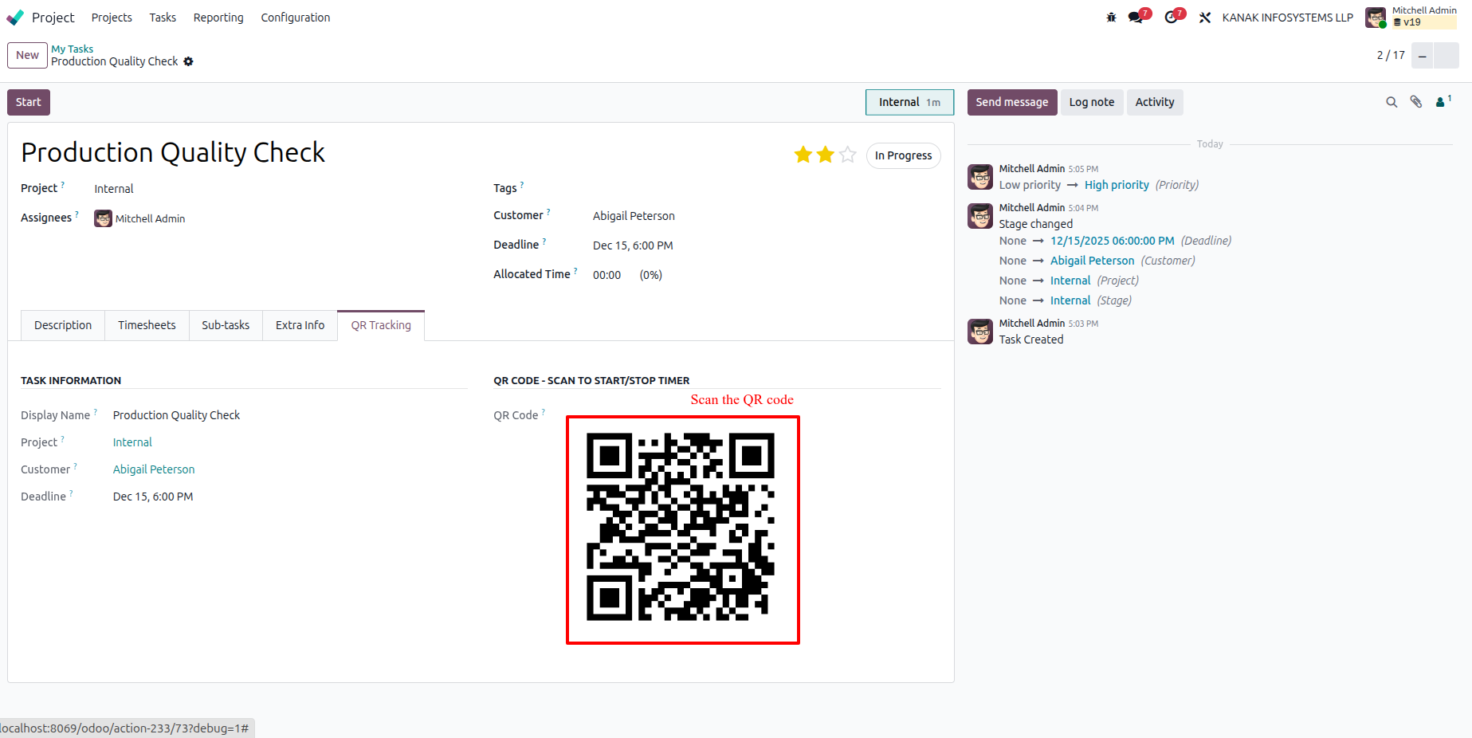
Task: Open the conversations chat bubble icon
Action: point(1136,18)
